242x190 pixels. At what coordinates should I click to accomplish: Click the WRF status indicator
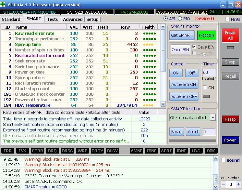82,151
